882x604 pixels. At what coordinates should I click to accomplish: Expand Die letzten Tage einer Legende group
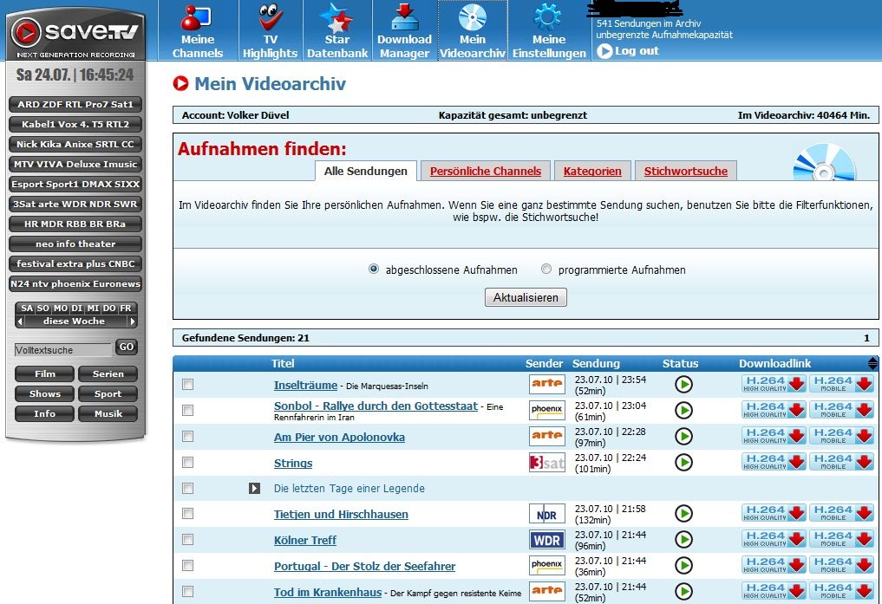(x=254, y=488)
